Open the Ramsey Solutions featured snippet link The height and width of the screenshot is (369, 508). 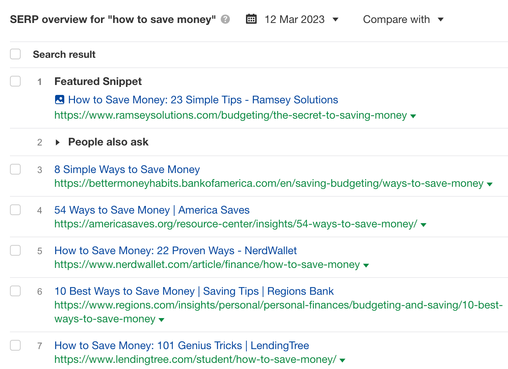tap(203, 100)
